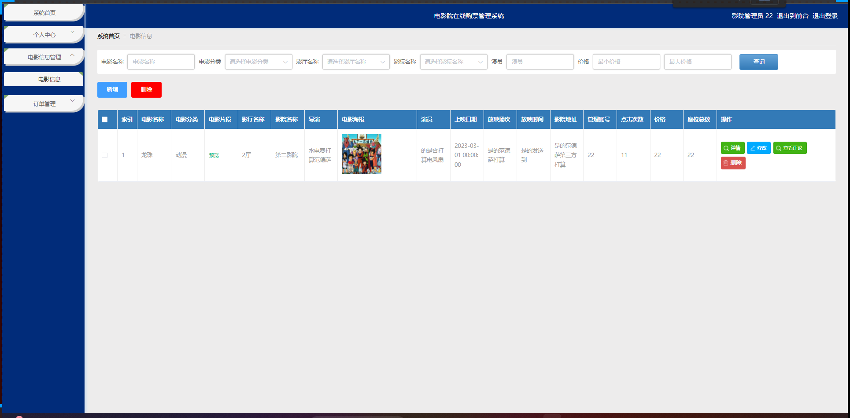This screenshot has width=850, height=418.
Task: Focus the 演员 search input field
Action: tap(540, 62)
